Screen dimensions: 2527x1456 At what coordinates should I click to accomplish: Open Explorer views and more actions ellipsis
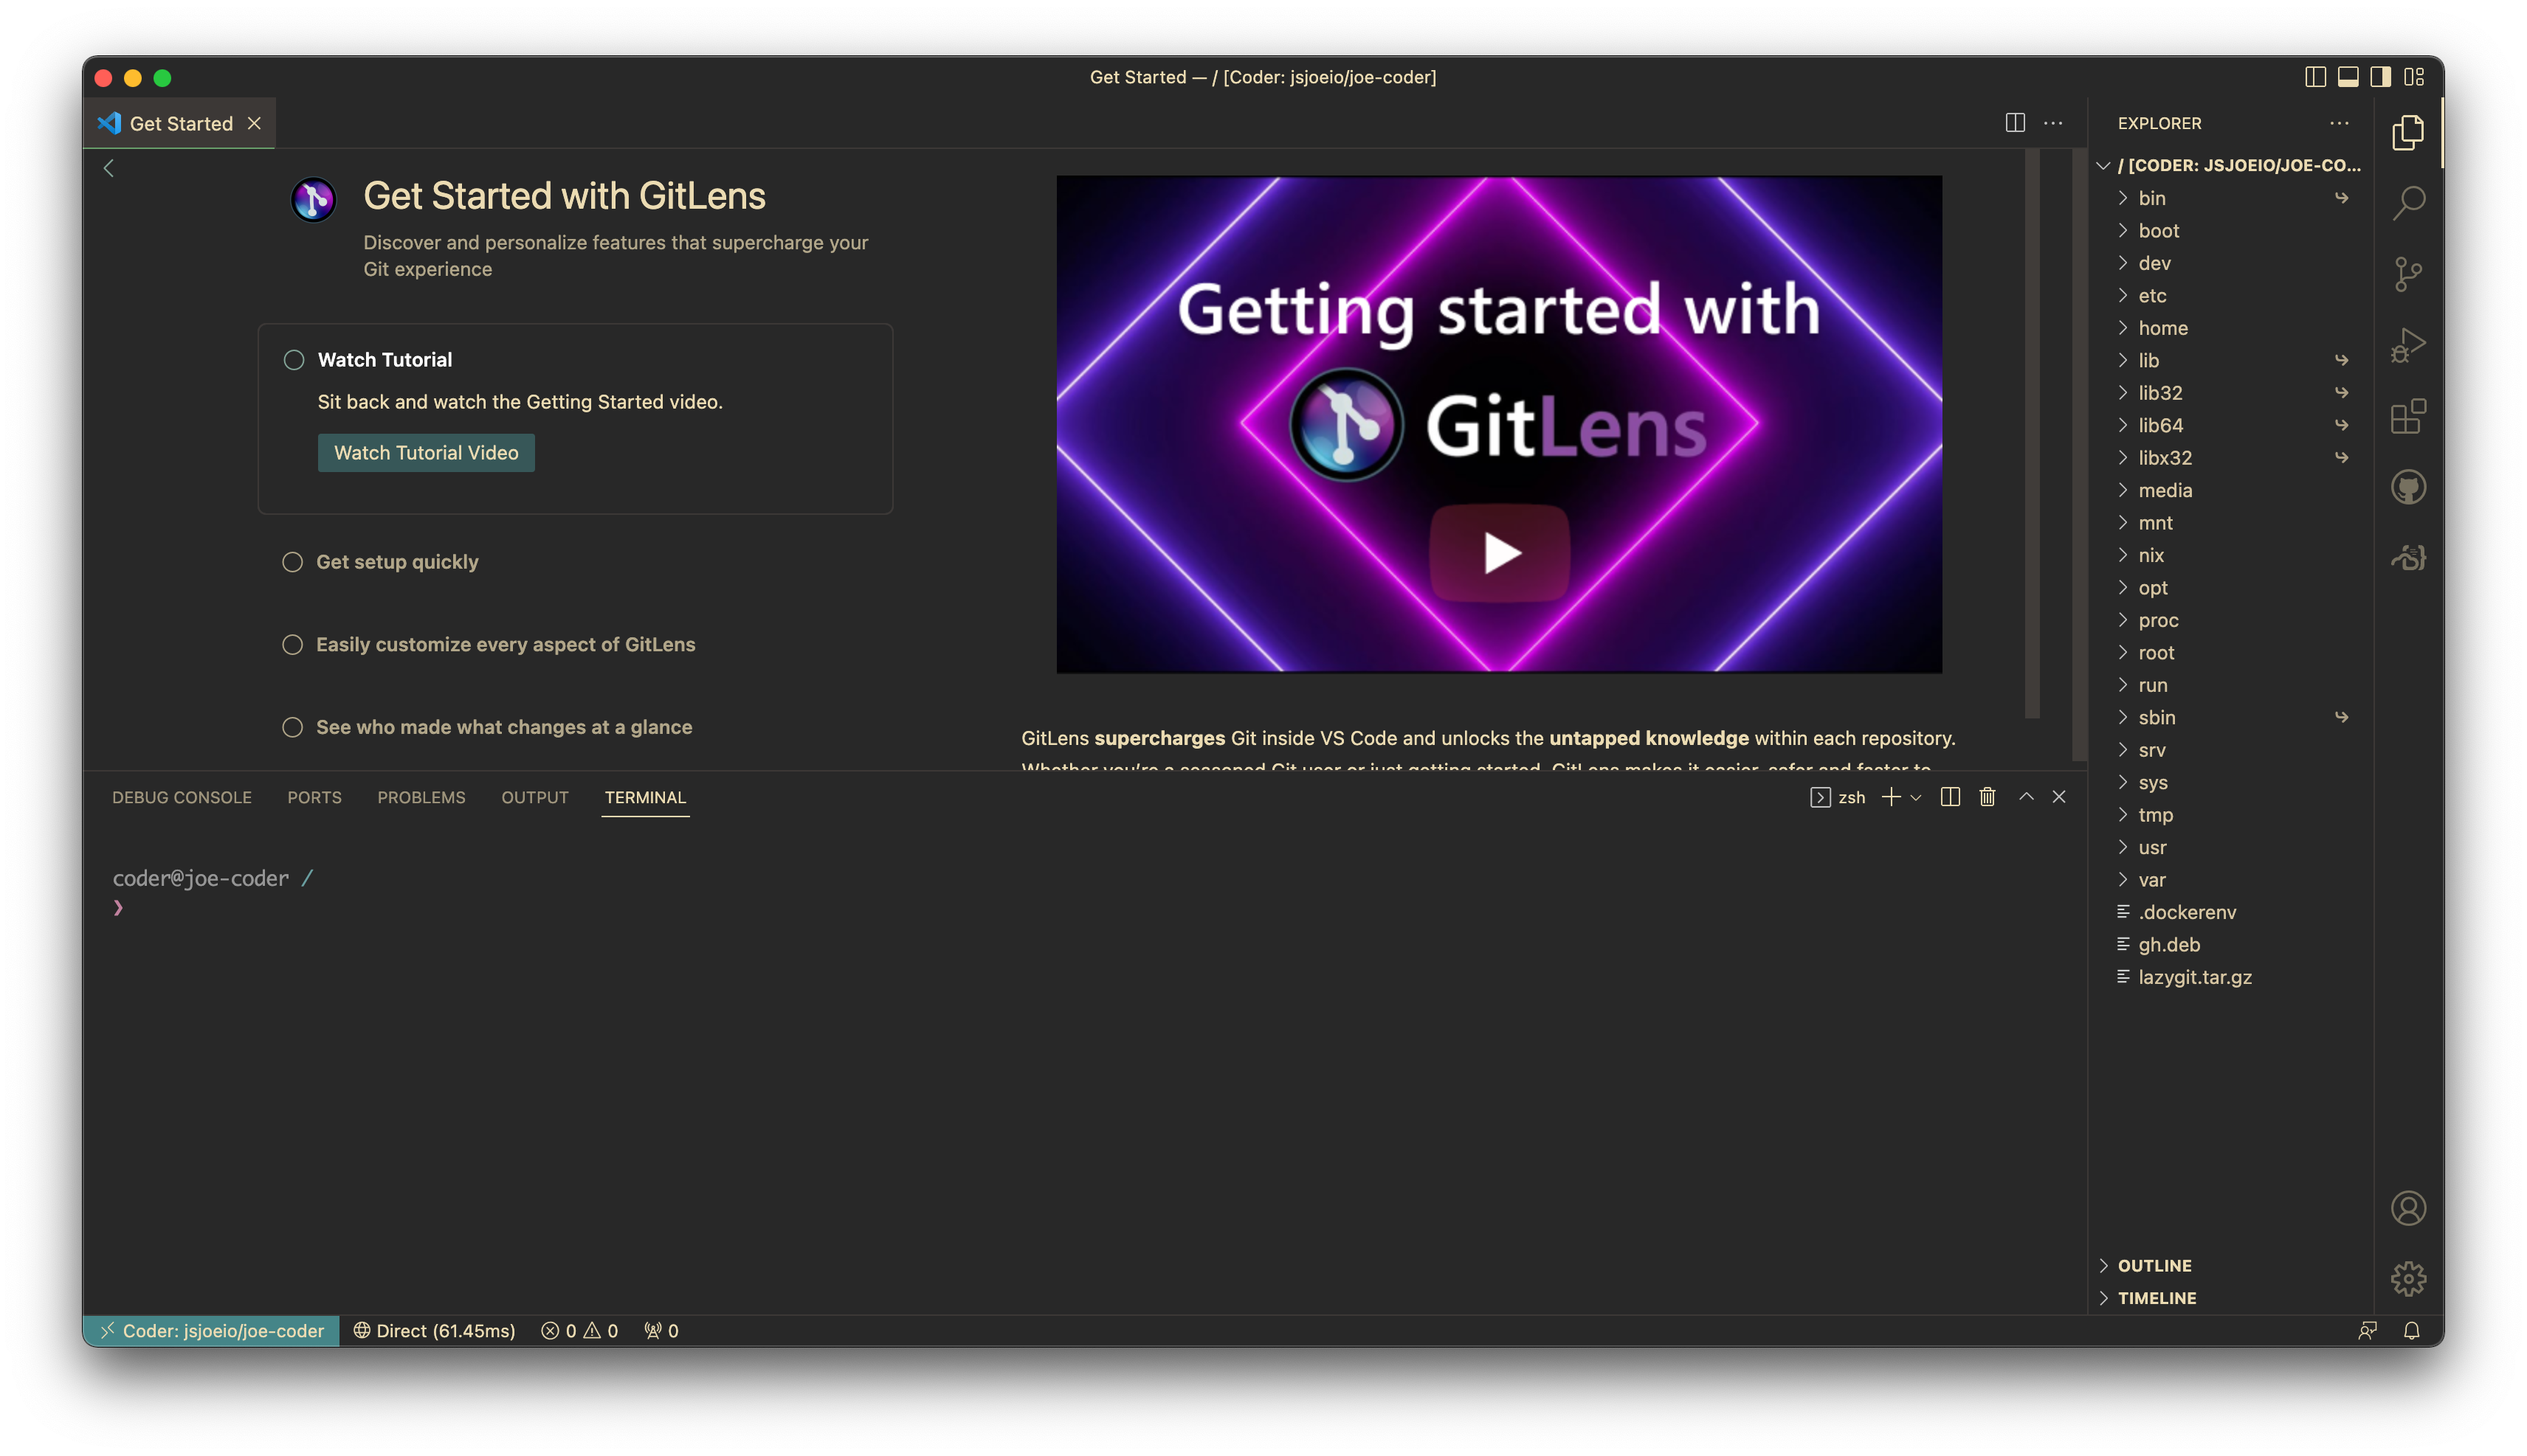[x=2338, y=123]
